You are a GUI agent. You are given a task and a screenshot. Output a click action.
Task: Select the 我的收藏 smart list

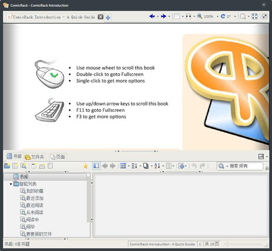(x=32, y=191)
